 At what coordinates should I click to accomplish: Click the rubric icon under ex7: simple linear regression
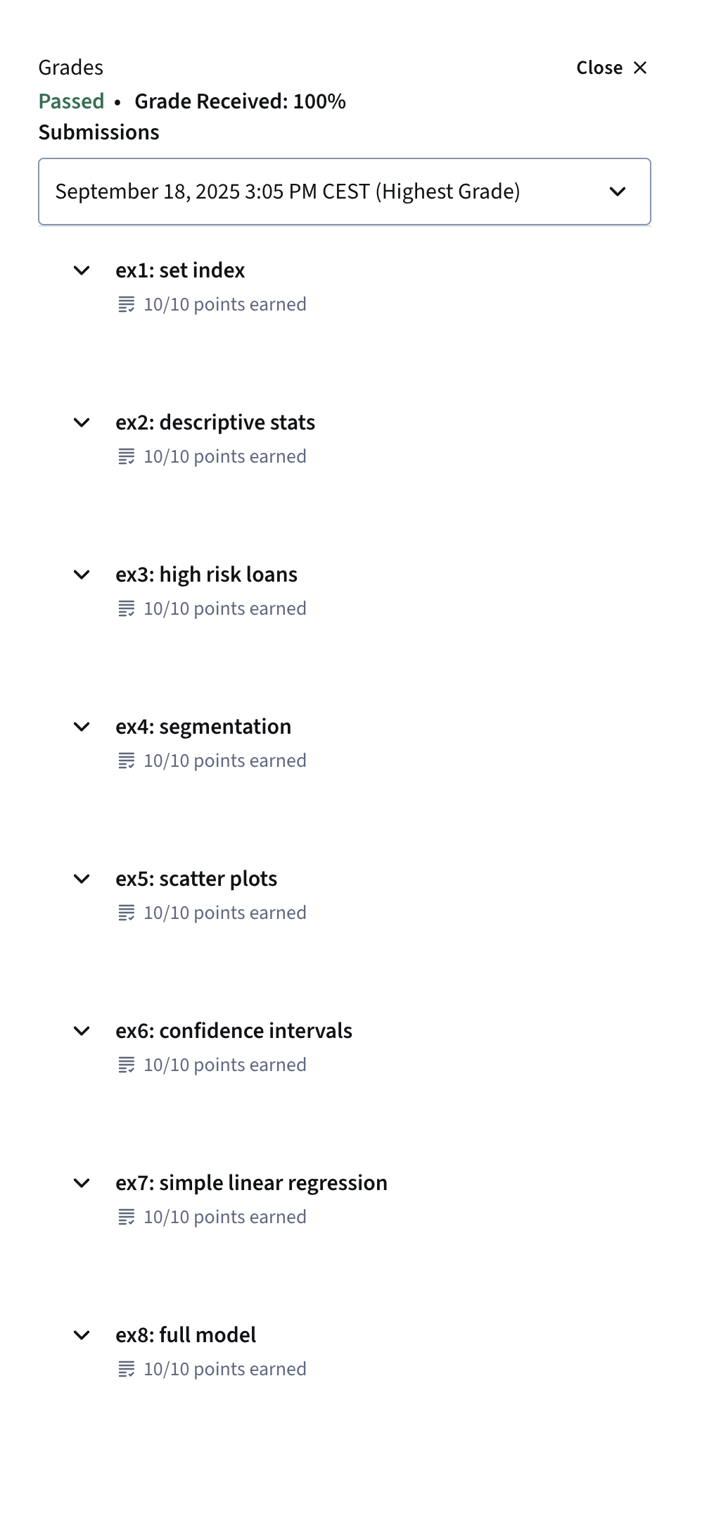click(127, 1217)
